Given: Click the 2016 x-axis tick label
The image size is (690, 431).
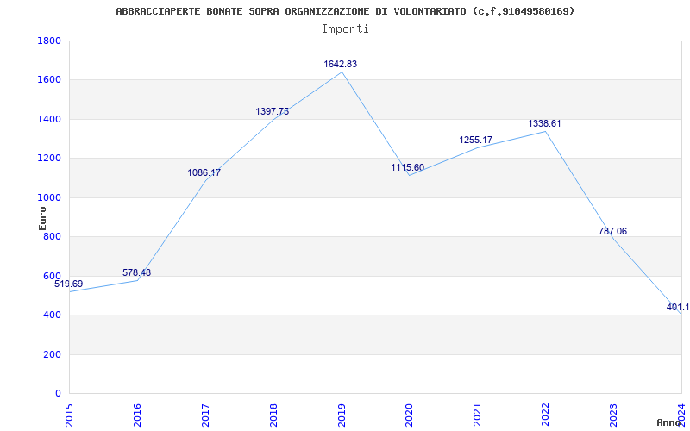Looking at the screenshot, I should coord(137,415).
